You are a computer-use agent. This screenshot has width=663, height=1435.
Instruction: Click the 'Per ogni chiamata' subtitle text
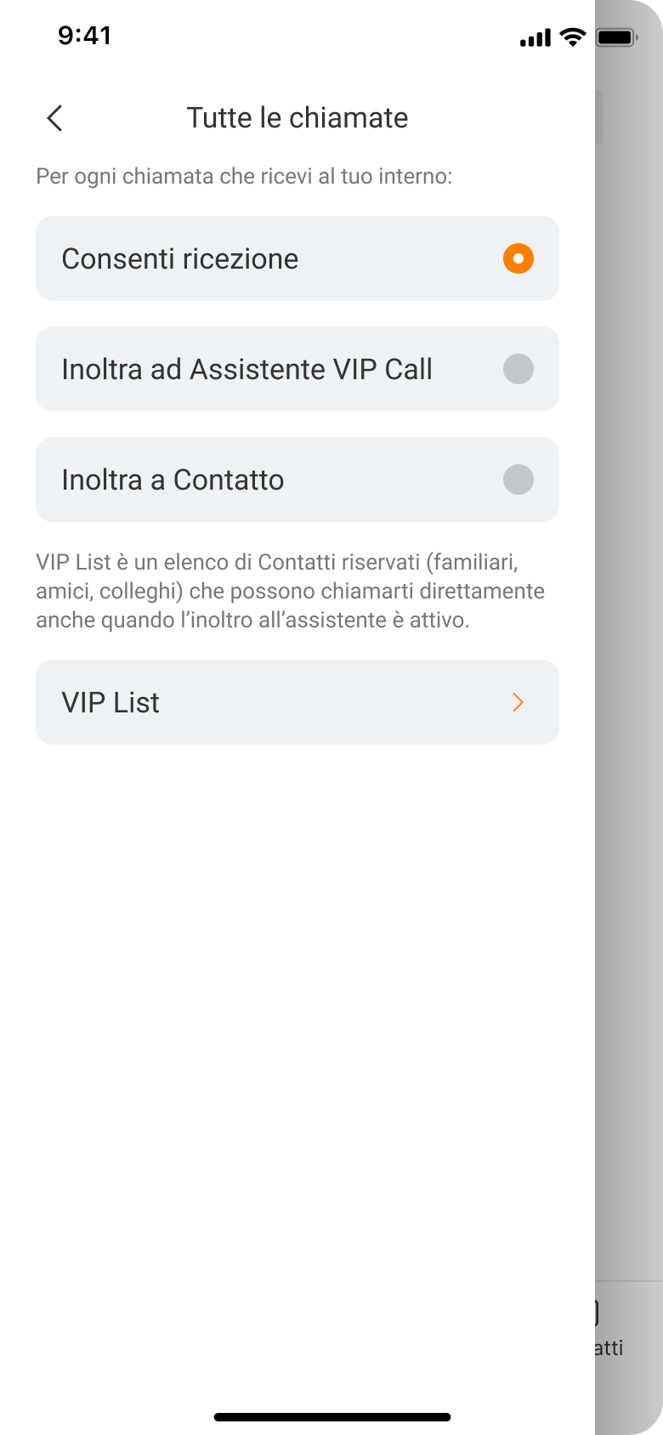pos(244,177)
